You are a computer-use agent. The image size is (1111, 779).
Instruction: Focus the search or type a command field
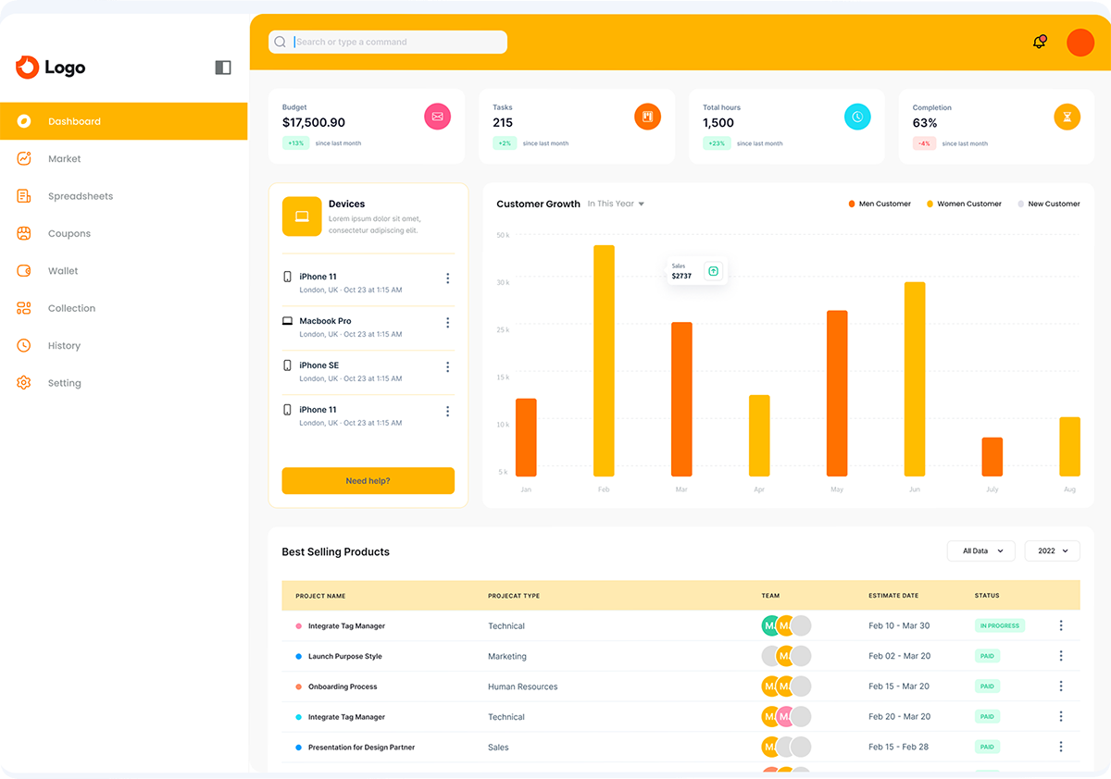point(398,42)
